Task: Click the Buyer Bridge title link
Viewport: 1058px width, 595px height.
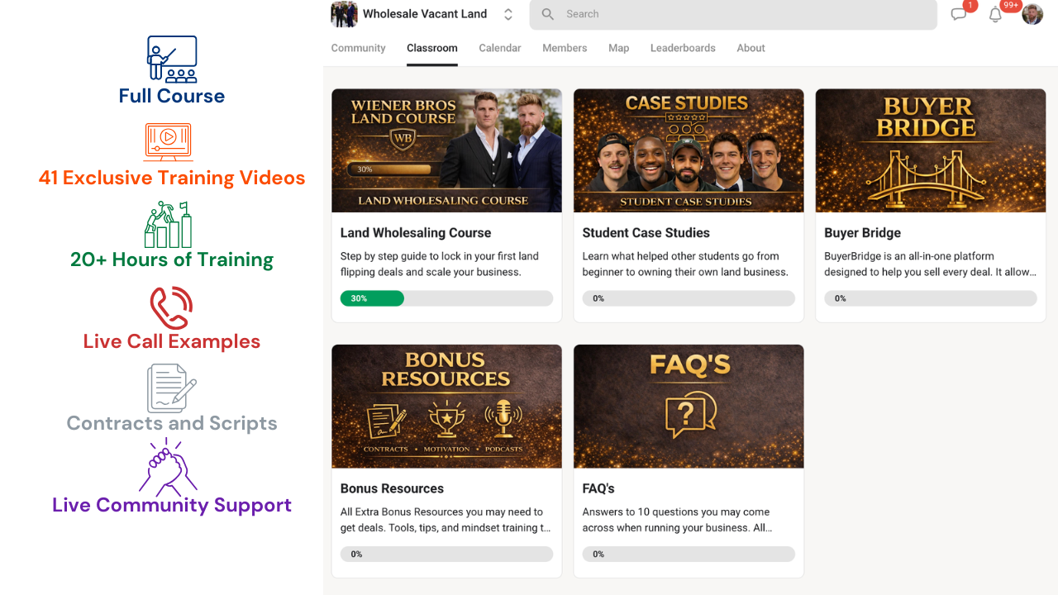Action: (x=862, y=233)
